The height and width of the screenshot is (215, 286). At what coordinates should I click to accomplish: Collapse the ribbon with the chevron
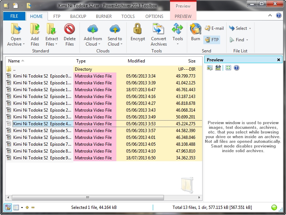pyautogui.click(x=270, y=15)
